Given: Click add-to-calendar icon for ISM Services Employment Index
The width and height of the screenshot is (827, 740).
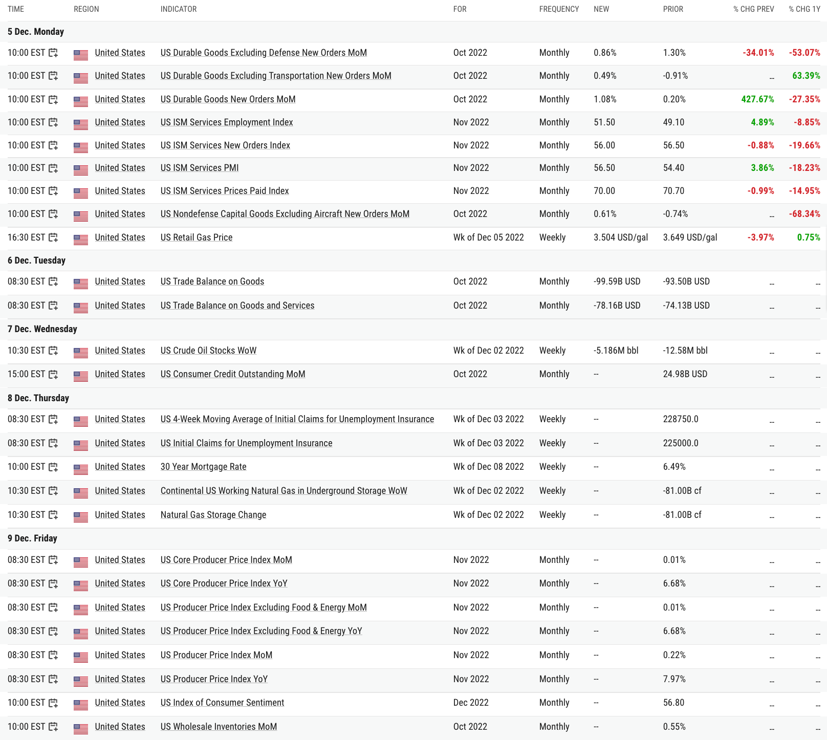Looking at the screenshot, I should pos(53,122).
